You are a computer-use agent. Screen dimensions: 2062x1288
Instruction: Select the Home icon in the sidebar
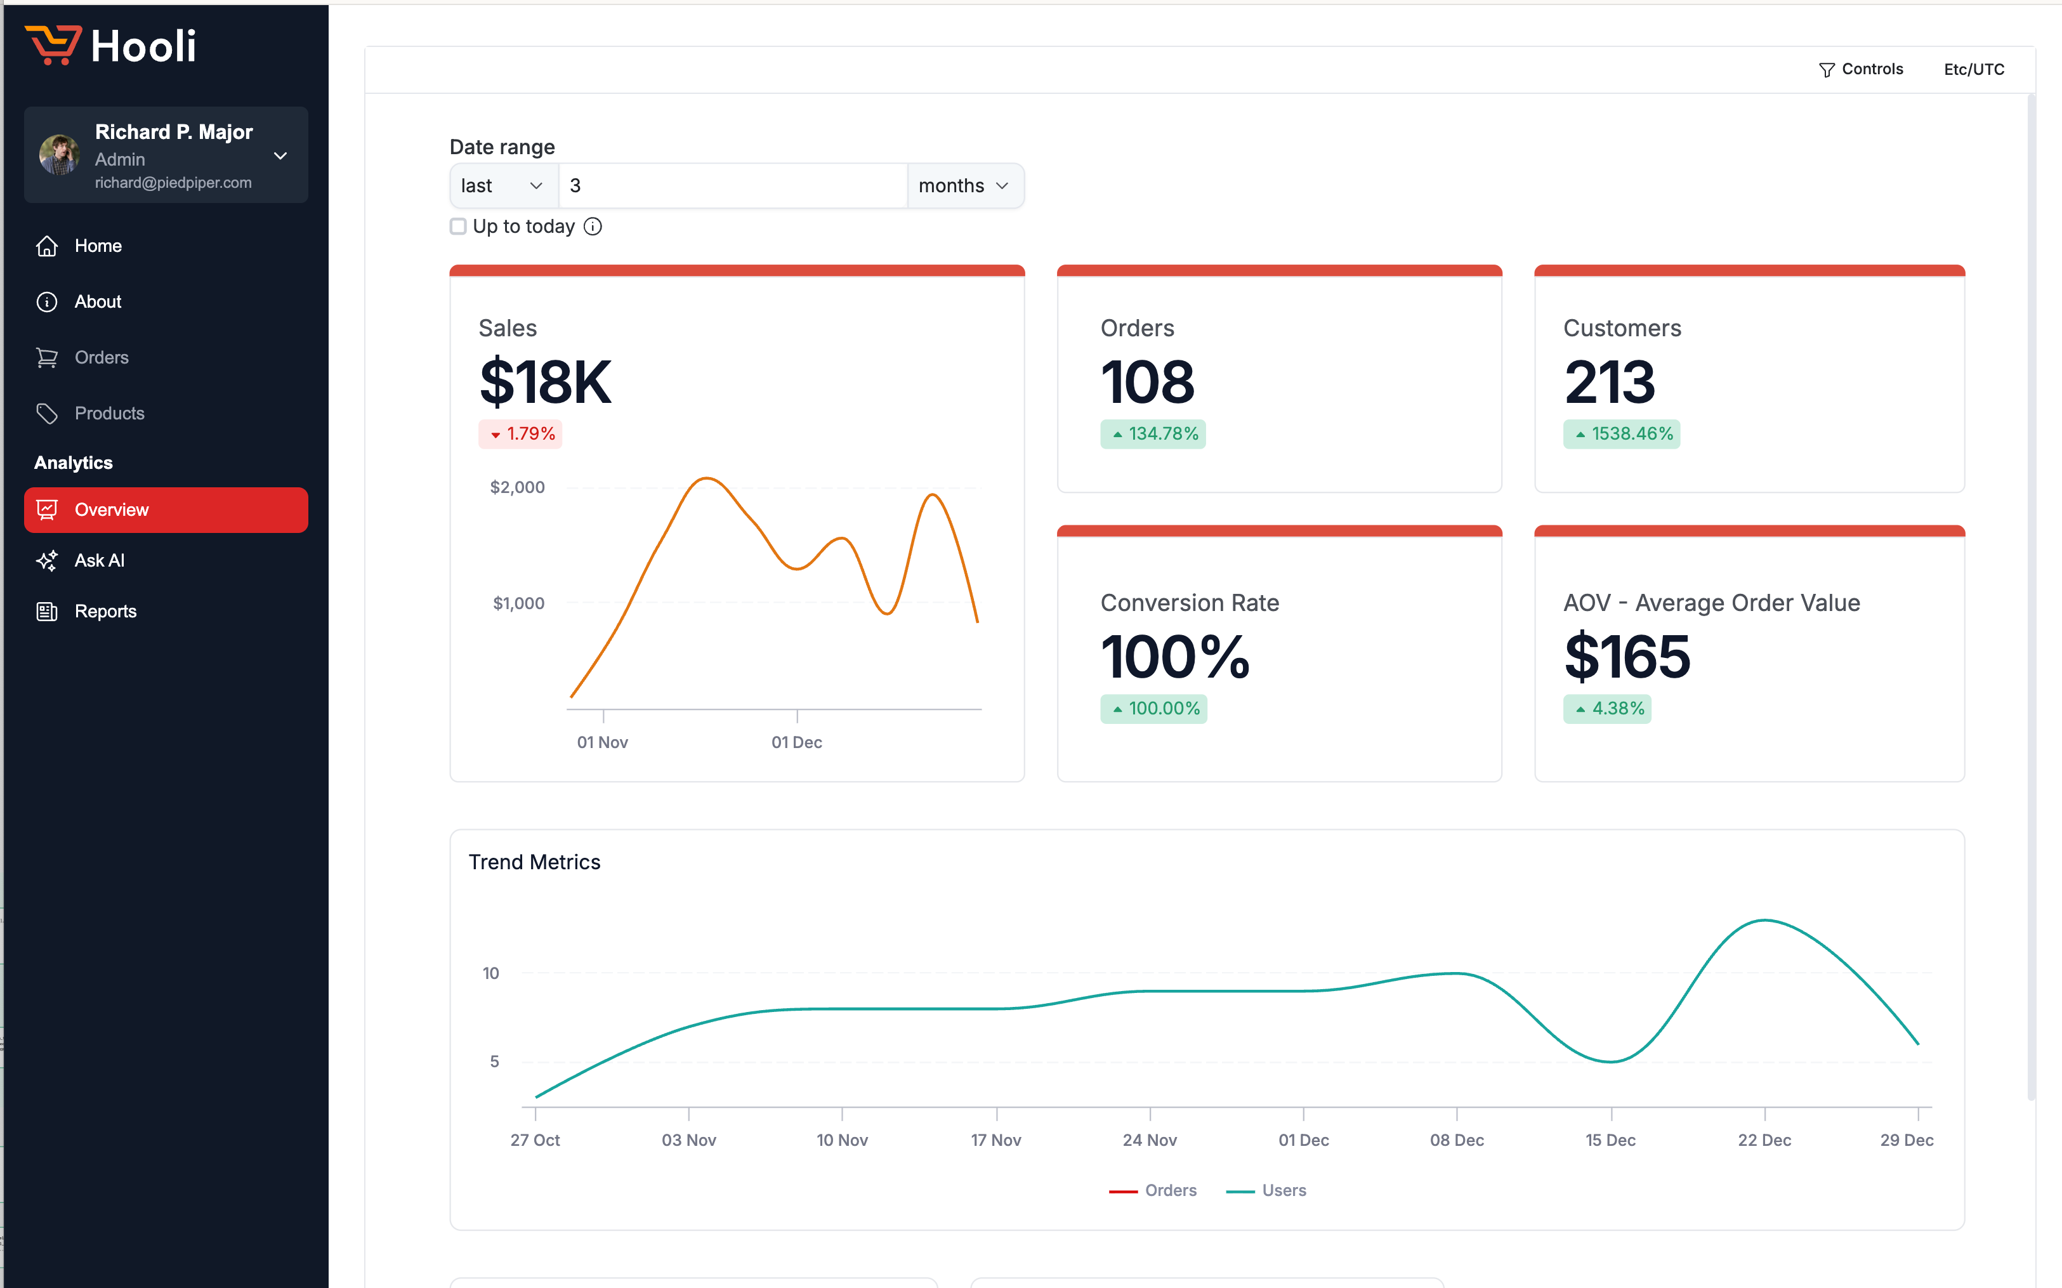pos(47,246)
